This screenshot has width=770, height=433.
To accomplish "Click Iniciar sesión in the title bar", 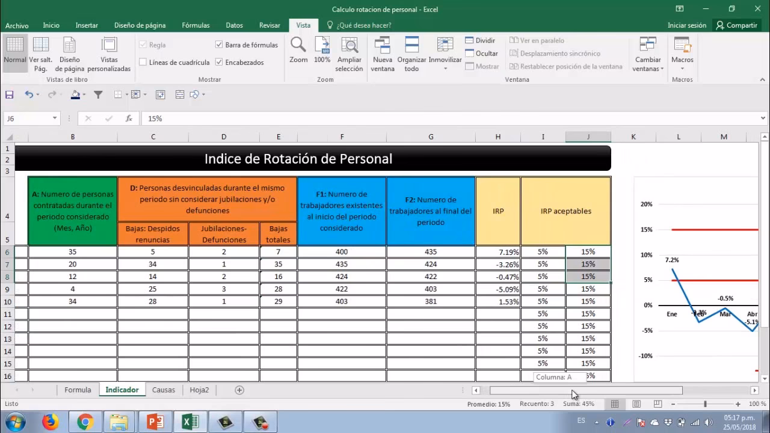I will pos(687,25).
